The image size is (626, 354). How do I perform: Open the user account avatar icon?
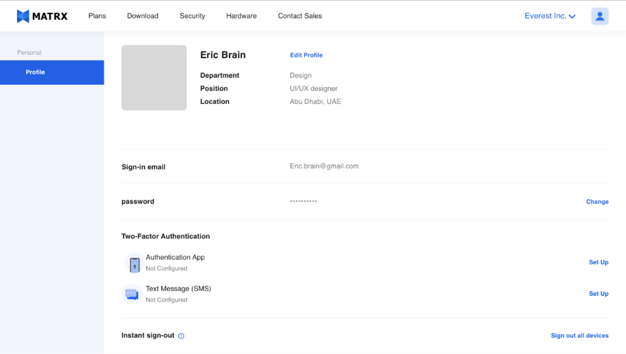coord(599,16)
